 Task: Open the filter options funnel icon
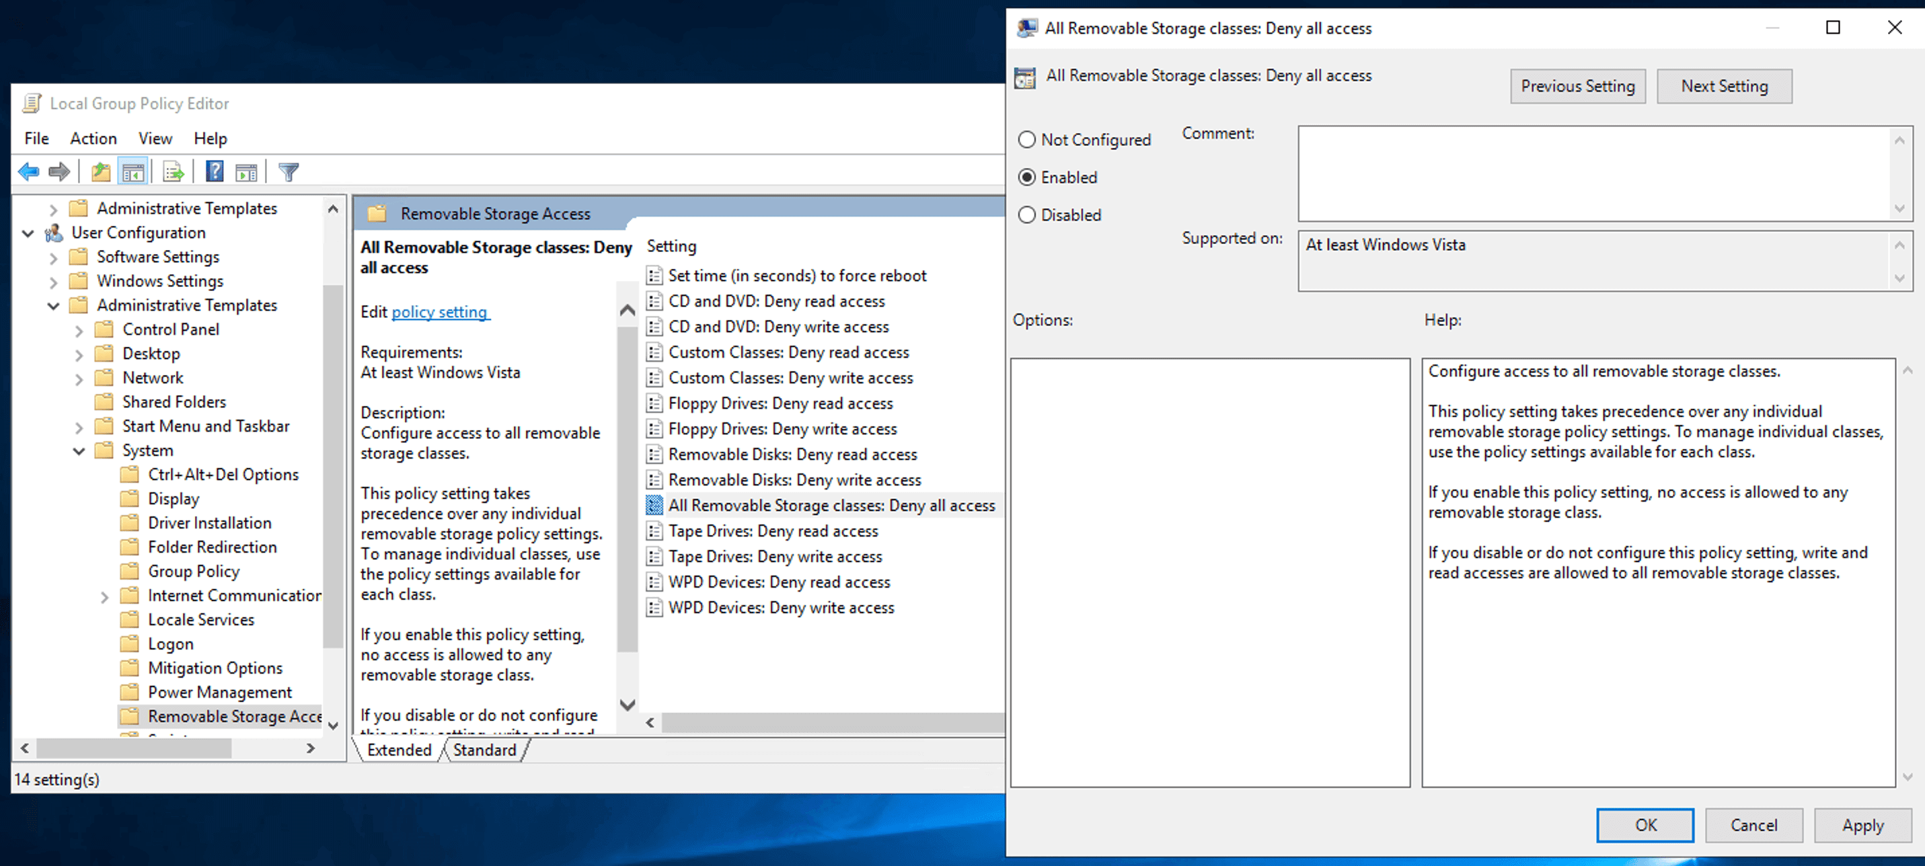coord(288,171)
